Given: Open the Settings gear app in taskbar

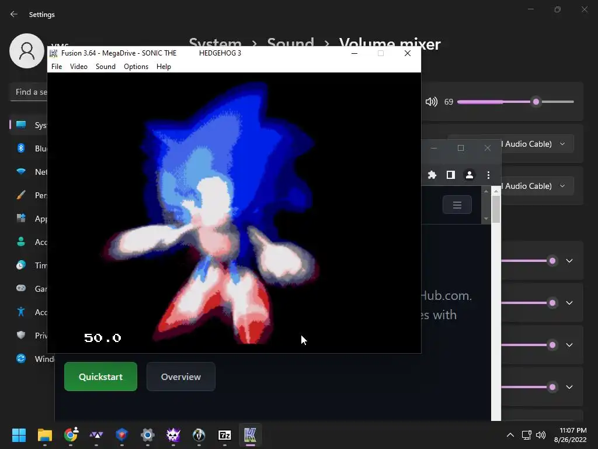Looking at the screenshot, I should tap(148, 435).
